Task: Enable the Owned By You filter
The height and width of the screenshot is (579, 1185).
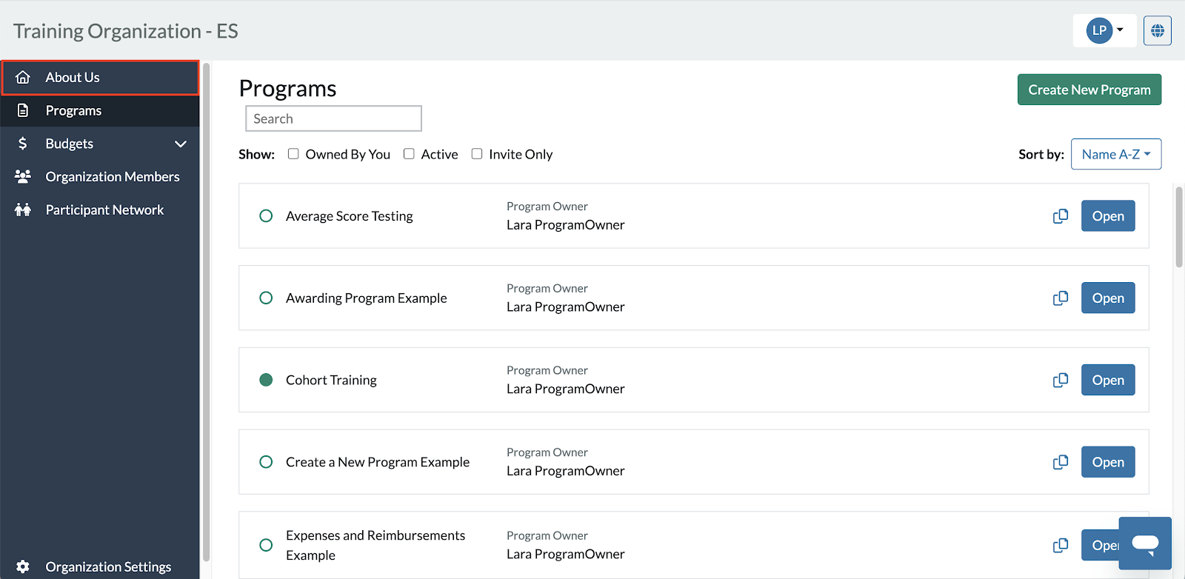Action: pos(293,154)
